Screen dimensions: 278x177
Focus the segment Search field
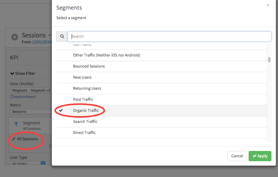click(170, 36)
